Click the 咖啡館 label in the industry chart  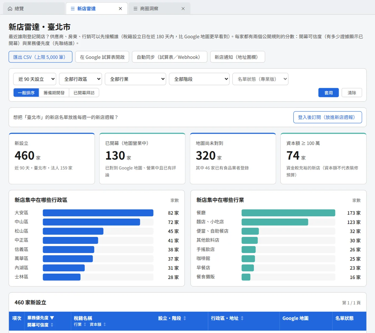[203, 258]
